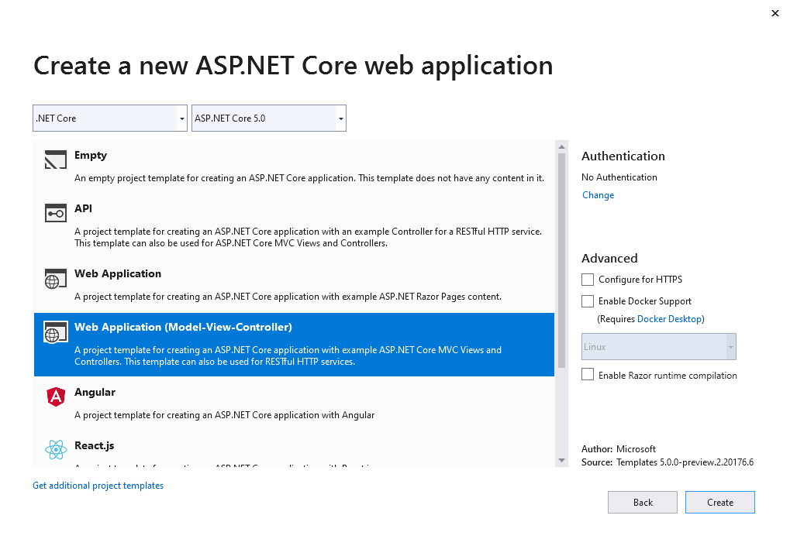Click the Create button
The image size is (790, 546).
[x=719, y=502]
